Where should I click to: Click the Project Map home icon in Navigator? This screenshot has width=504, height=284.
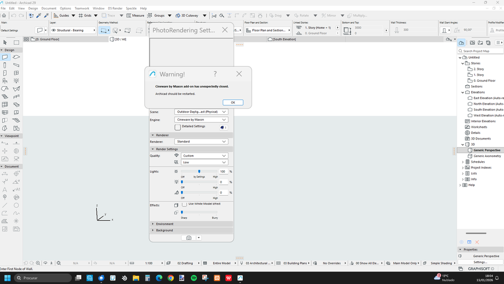point(461,42)
